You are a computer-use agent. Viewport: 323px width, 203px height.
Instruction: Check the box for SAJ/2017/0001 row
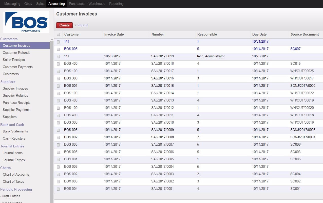[x=58, y=189]
